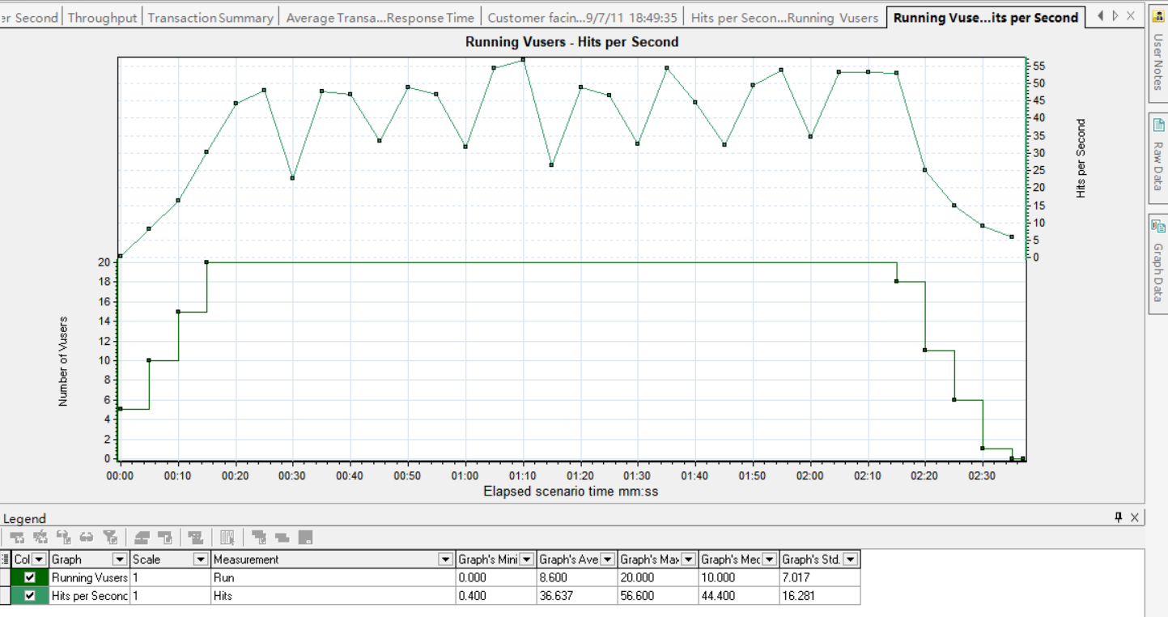Switch to the Transaction Summary tab

(x=210, y=17)
